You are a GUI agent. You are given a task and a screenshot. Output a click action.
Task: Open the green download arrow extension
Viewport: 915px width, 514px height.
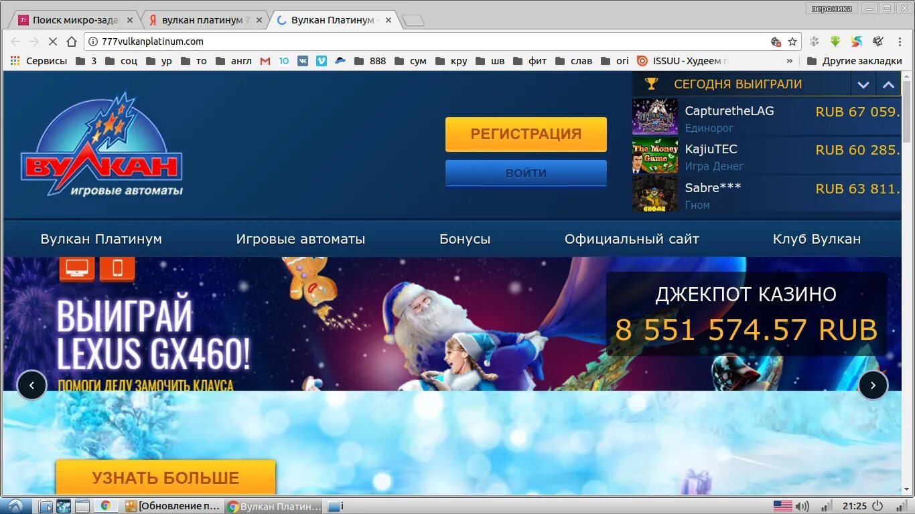pos(835,41)
